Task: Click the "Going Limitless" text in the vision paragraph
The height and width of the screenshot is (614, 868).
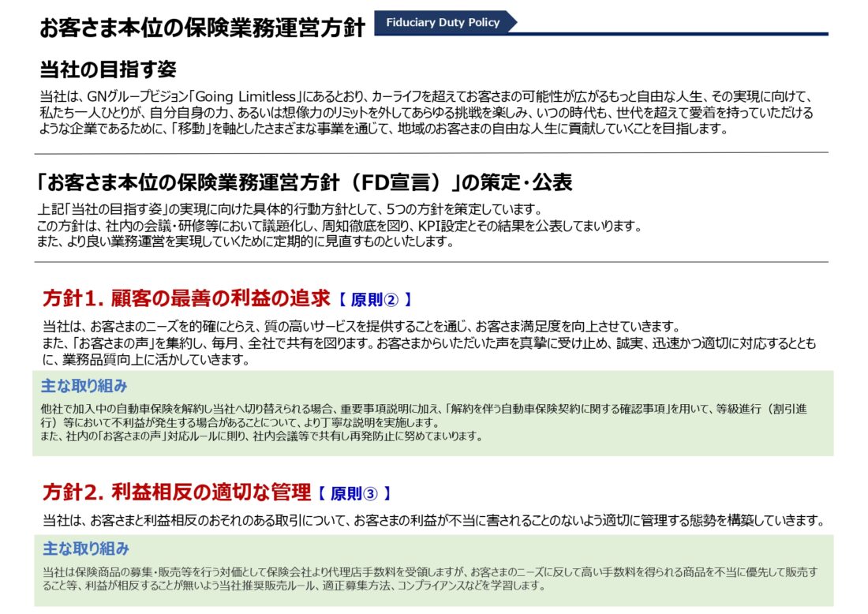Action: tap(252, 96)
